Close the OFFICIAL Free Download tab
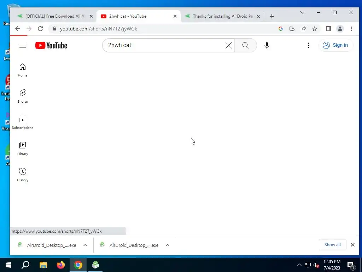362x272 pixels. 91,16
